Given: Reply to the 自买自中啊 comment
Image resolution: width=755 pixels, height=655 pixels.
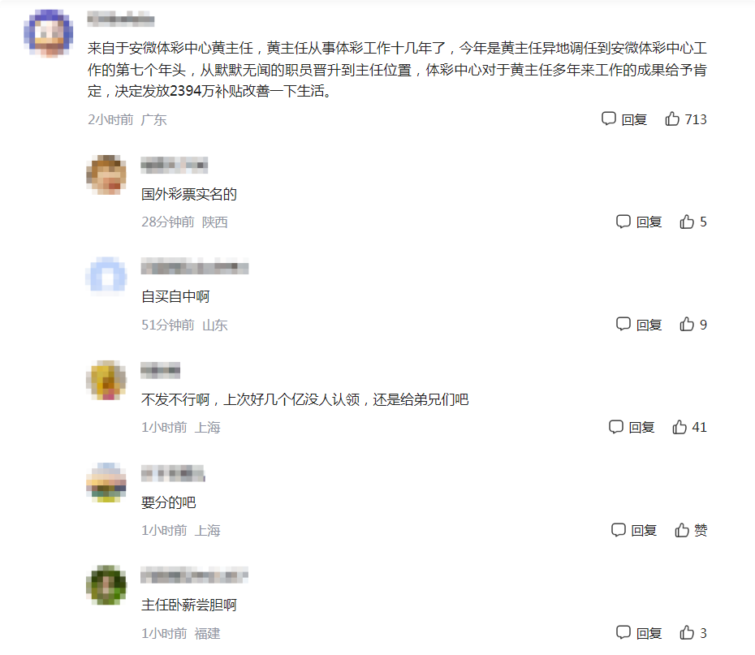Looking at the screenshot, I should (638, 325).
